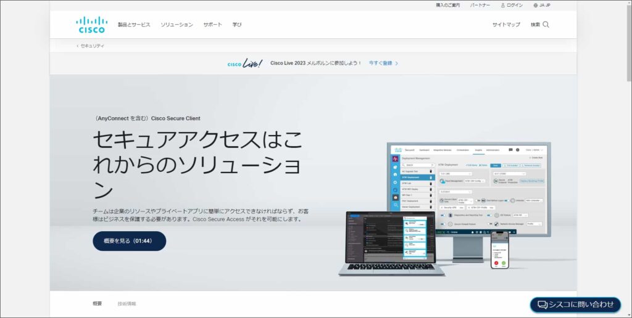Click the smartphone product image
Screen dimensions: 632x318
(499, 250)
